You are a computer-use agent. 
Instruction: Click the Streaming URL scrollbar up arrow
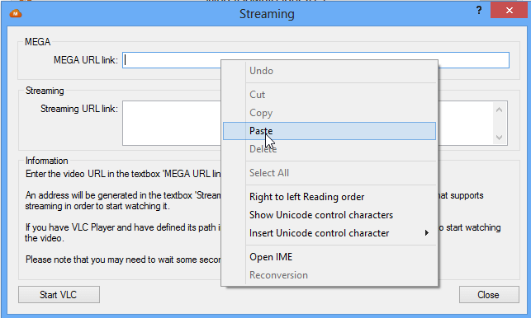(499, 110)
